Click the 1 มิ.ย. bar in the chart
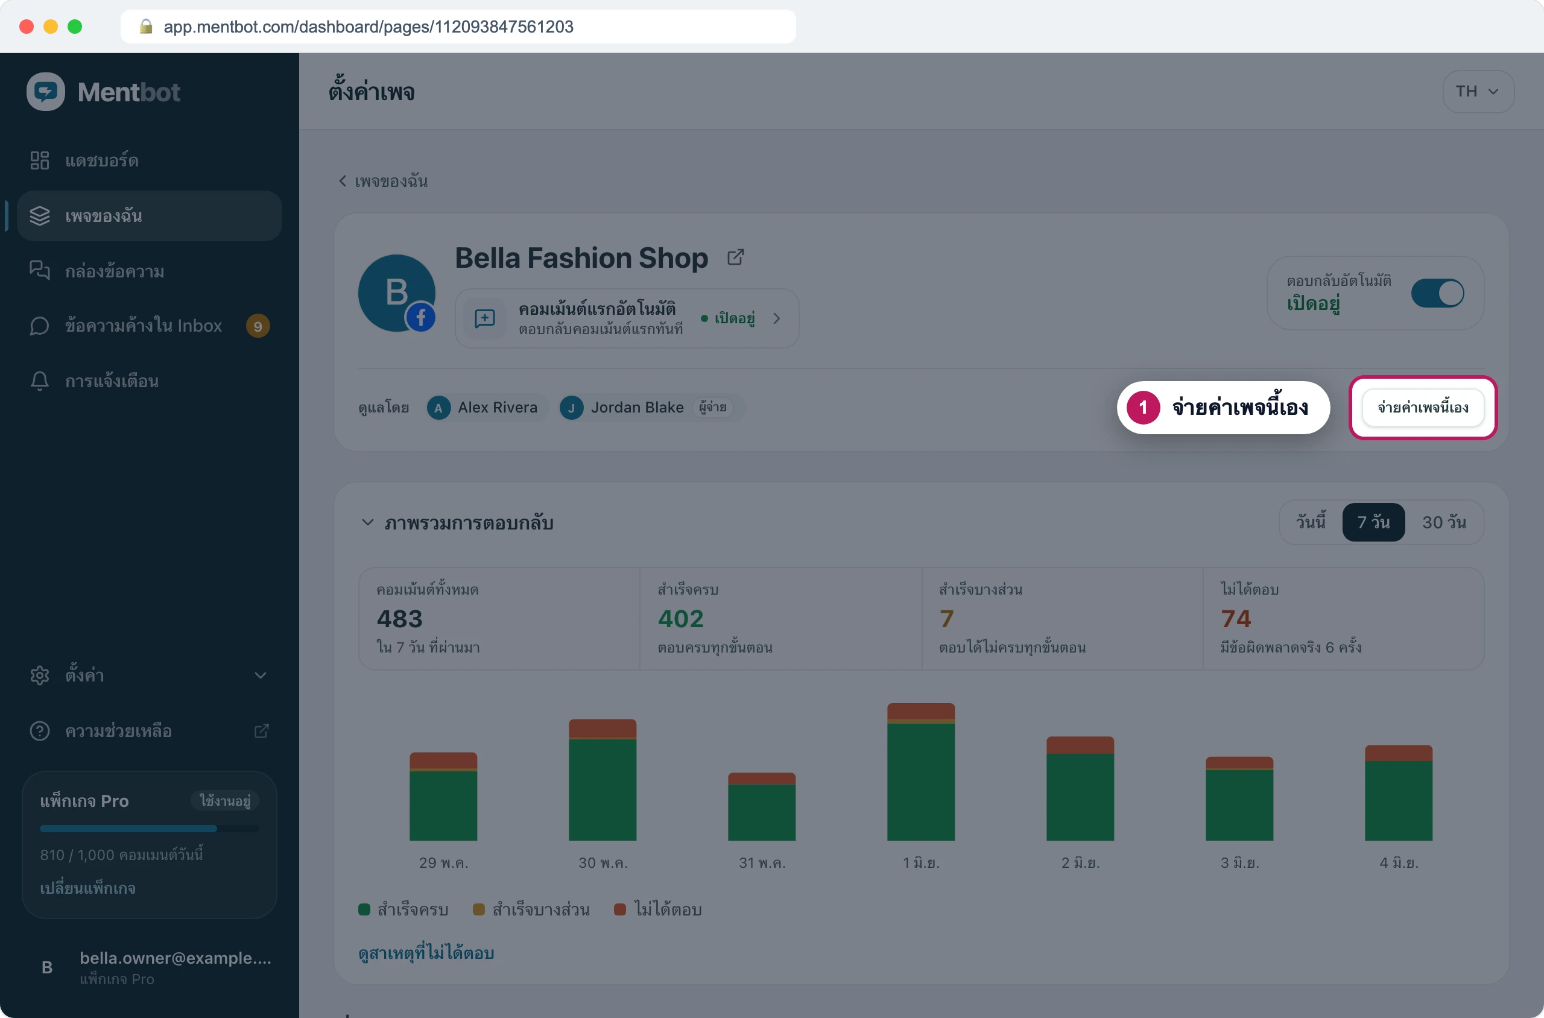 921,771
